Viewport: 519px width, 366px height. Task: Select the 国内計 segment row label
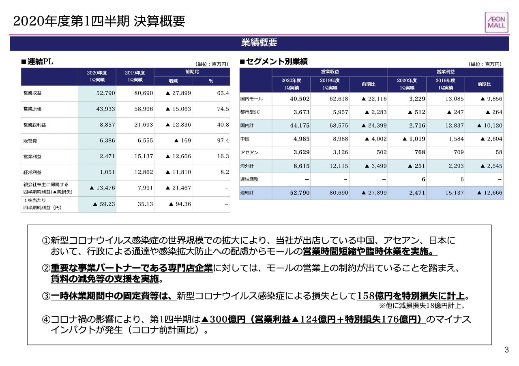point(247,126)
